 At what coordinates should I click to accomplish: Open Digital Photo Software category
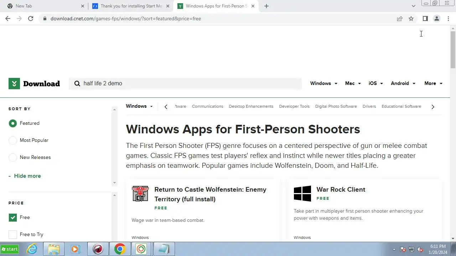[x=336, y=106]
